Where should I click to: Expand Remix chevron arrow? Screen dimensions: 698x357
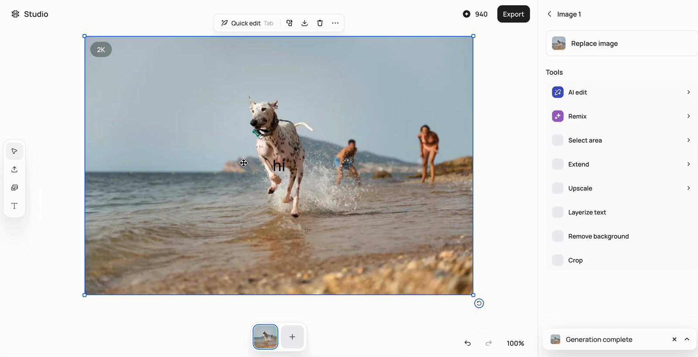(688, 116)
